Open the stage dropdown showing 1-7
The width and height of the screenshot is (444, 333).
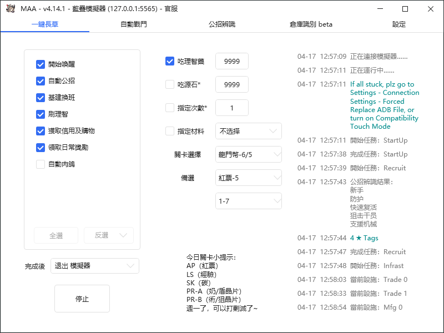[249, 201]
